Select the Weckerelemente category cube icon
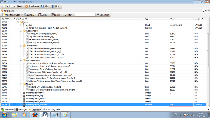The width and height of the screenshot is (210, 118). pyautogui.click(x=24, y=60)
